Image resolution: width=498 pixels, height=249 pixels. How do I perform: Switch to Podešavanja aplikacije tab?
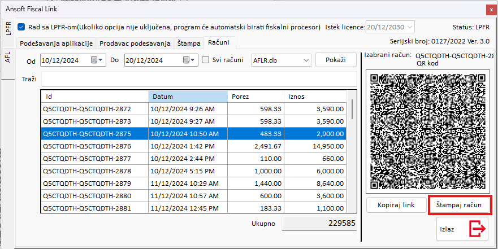(x=56, y=44)
